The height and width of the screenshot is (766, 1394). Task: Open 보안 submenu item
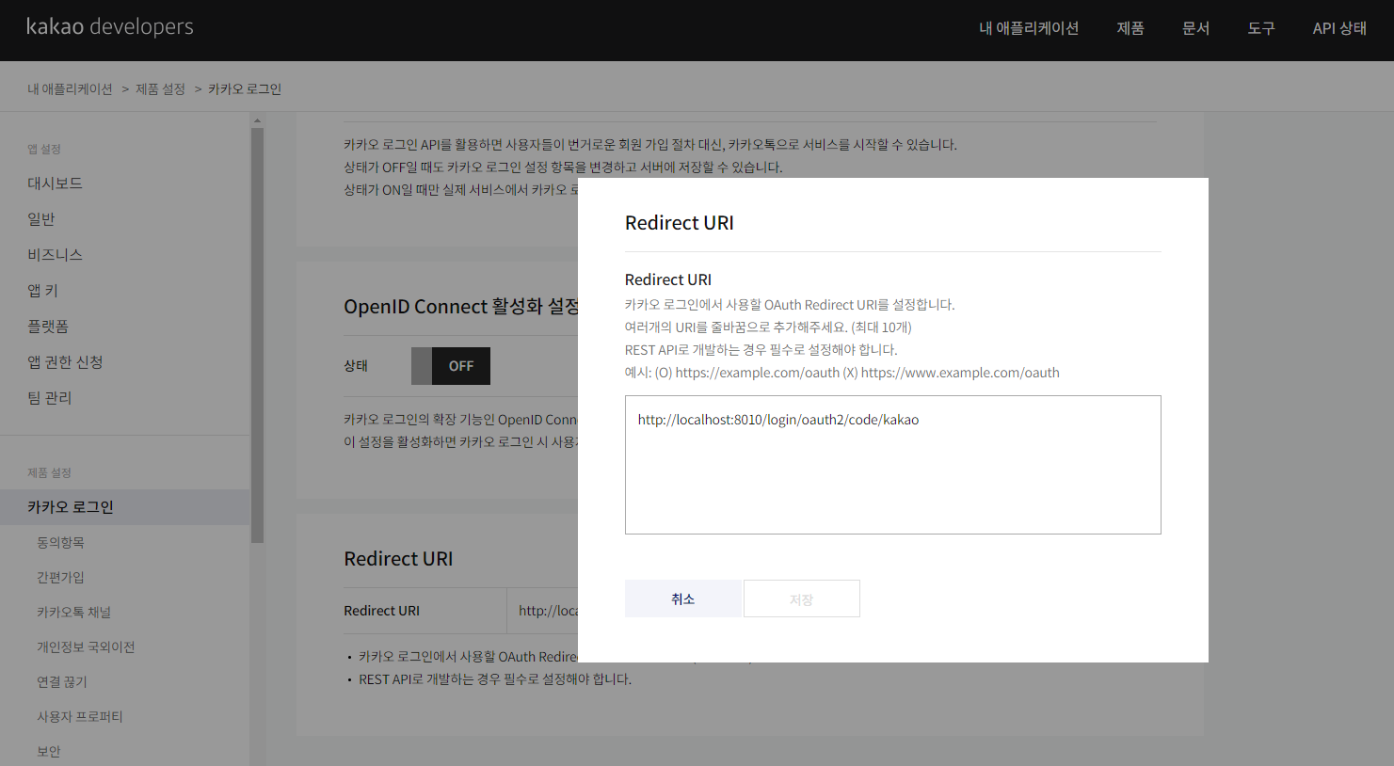(x=48, y=751)
